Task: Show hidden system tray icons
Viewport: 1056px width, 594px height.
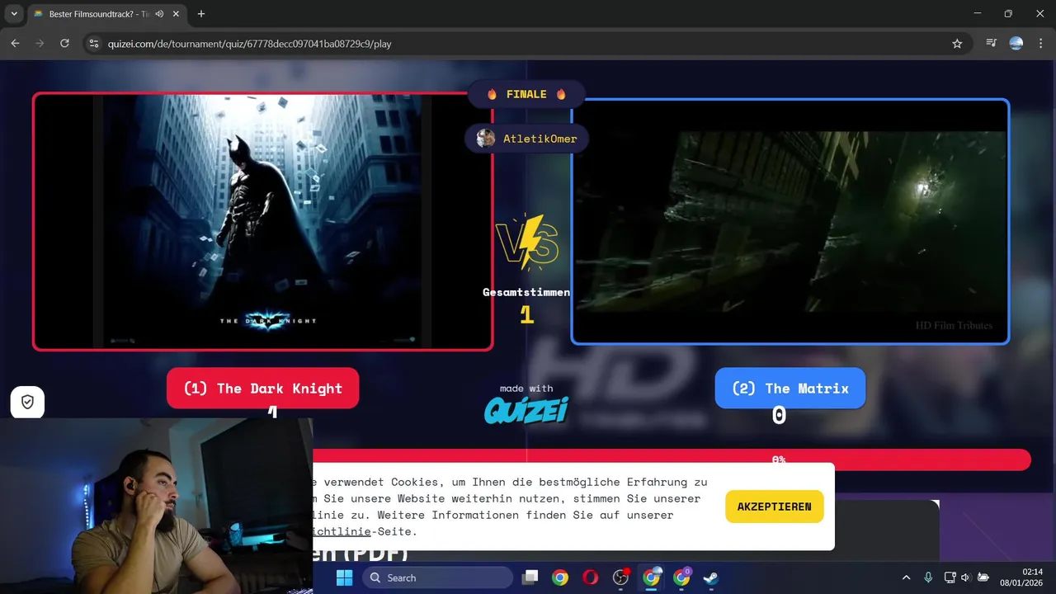Action: click(906, 577)
